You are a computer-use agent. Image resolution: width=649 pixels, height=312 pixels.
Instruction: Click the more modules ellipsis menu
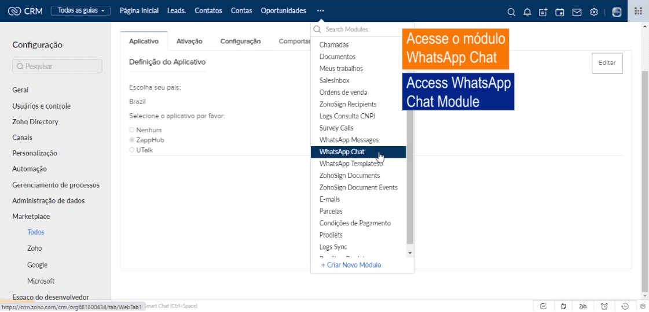click(321, 11)
